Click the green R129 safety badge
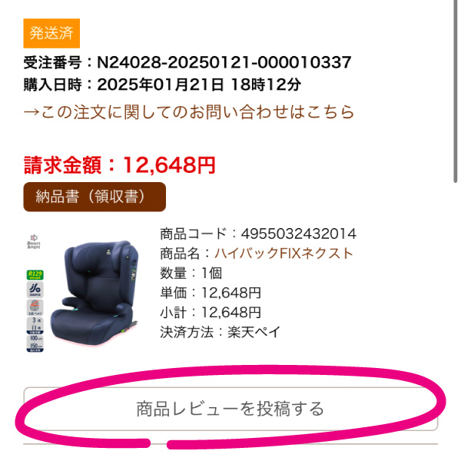This screenshot has width=461, height=461. click(x=35, y=275)
